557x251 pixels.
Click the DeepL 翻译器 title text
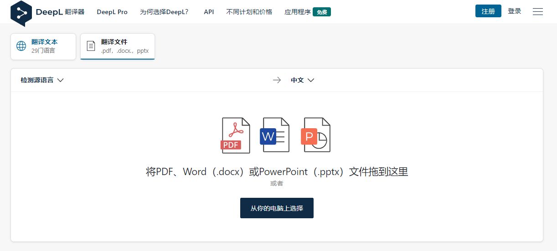tap(60, 12)
